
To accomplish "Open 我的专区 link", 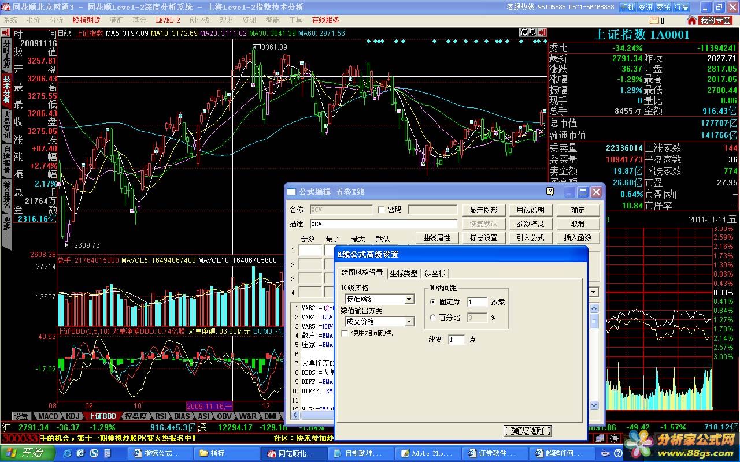I will point(715,20).
